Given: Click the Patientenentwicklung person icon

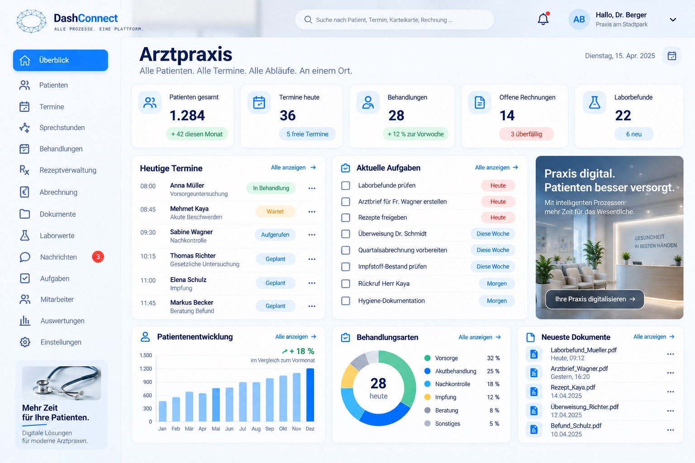Looking at the screenshot, I should tap(145, 337).
